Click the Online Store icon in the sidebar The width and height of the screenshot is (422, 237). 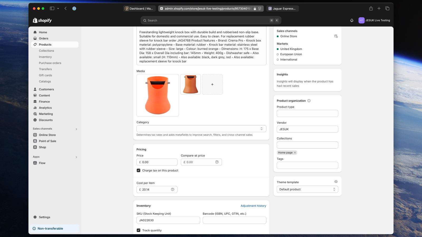point(35,135)
